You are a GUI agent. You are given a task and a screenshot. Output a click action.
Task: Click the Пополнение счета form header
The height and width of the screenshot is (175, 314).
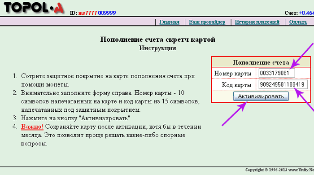[x=261, y=62]
